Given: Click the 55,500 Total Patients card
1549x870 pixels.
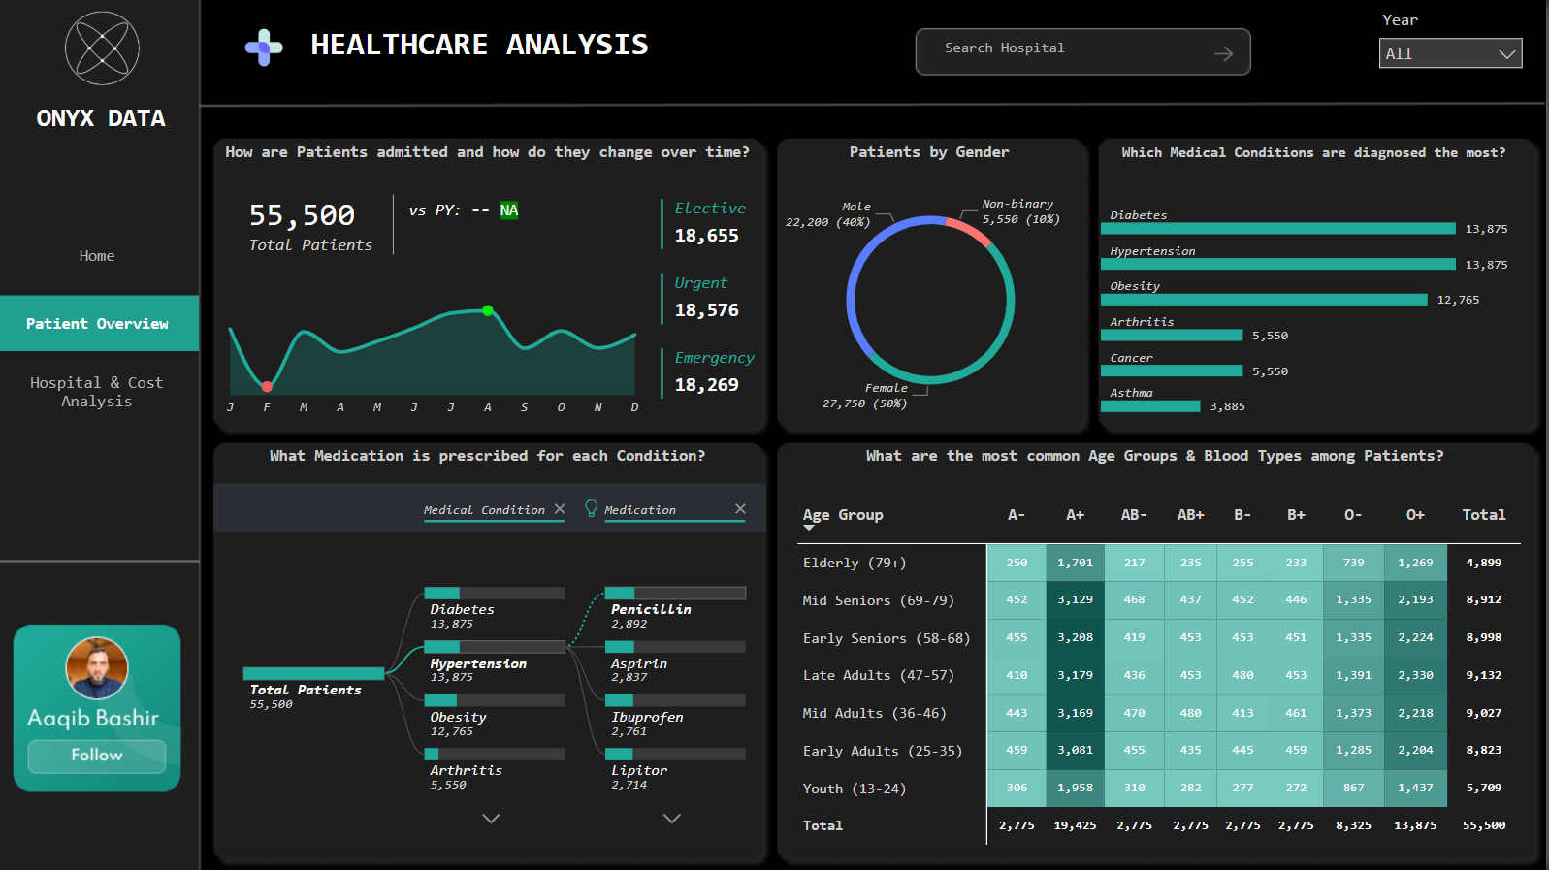Looking at the screenshot, I should tap(310, 226).
